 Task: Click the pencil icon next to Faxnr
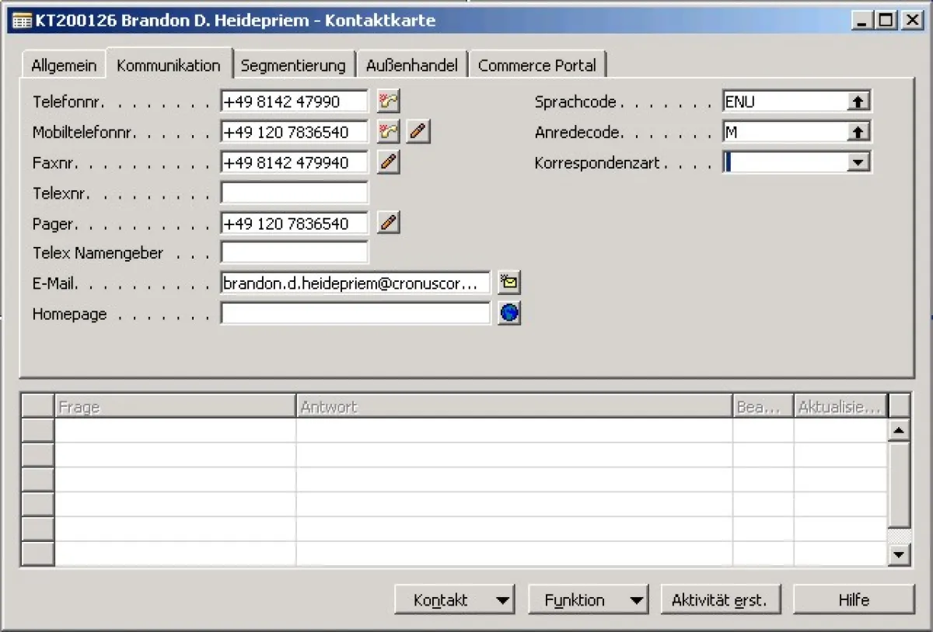(x=388, y=161)
